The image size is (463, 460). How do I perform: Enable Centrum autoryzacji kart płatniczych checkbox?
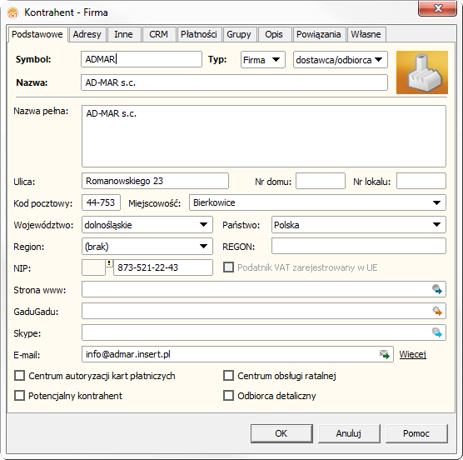(x=20, y=376)
